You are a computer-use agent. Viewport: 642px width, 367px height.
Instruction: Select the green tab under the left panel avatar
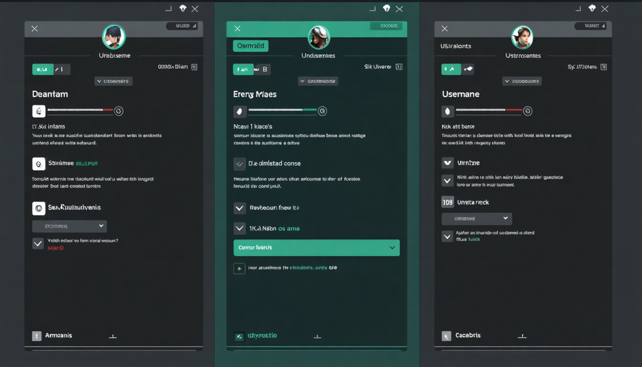pos(43,69)
